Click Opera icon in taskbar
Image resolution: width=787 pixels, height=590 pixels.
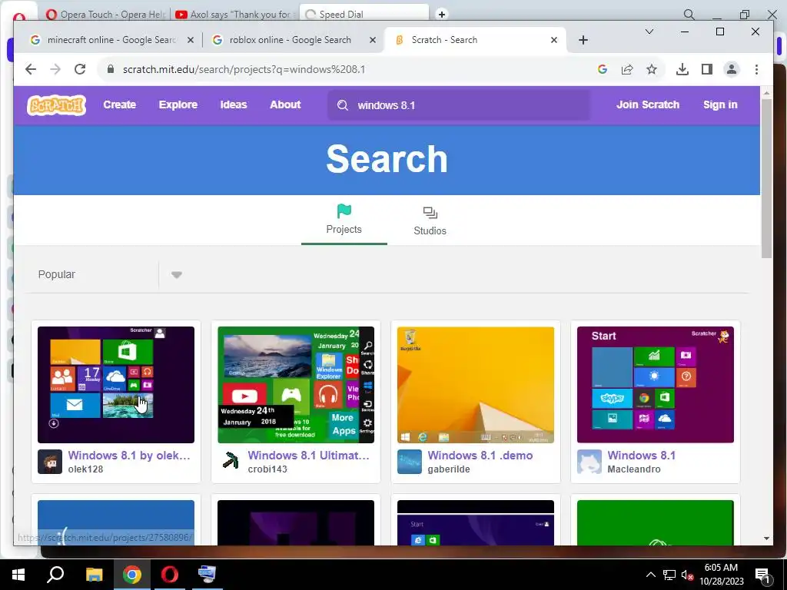(169, 575)
